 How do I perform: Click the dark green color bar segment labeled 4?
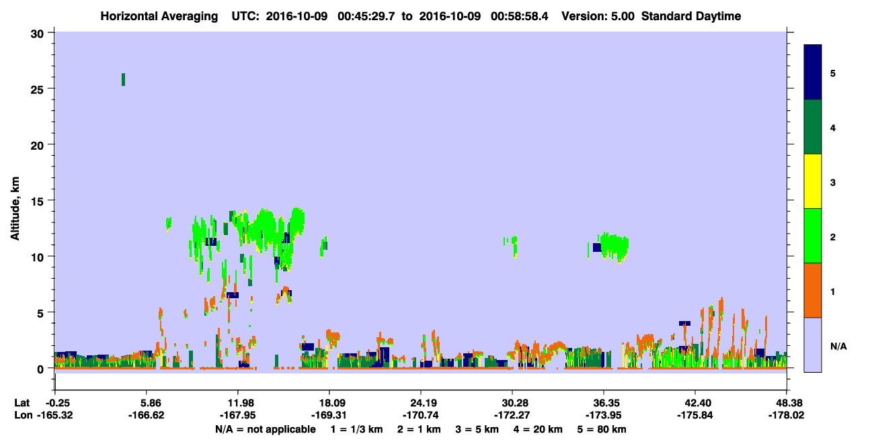pos(813,127)
